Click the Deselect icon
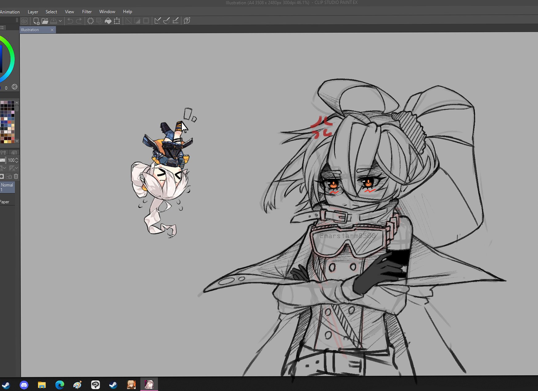The image size is (538, 391). pyautogui.click(x=128, y=21)
